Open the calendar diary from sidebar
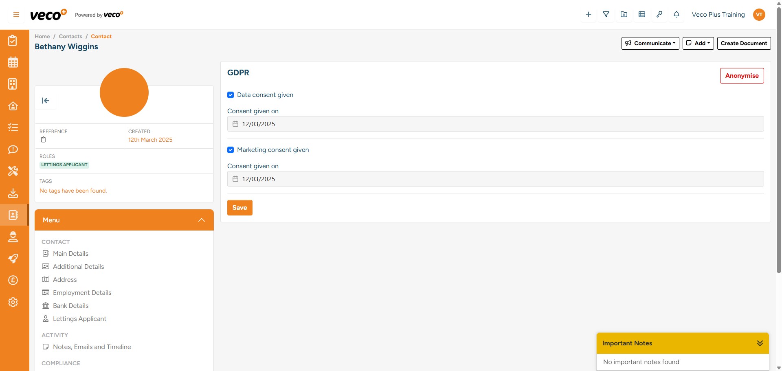The width and height of the screenshot is (782, 371). [13, 62]
